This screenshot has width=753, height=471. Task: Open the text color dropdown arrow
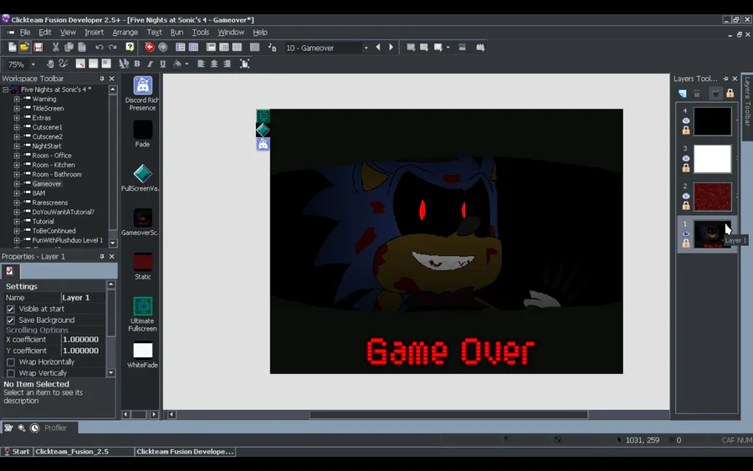click(187, 64)
